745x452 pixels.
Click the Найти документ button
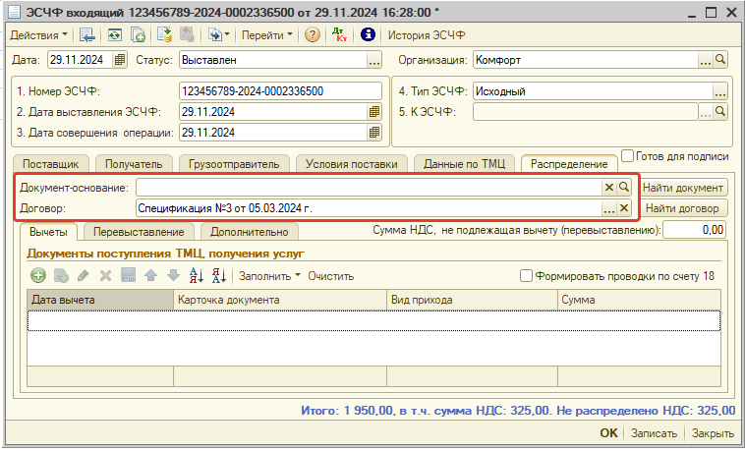(x=683, y=188)
